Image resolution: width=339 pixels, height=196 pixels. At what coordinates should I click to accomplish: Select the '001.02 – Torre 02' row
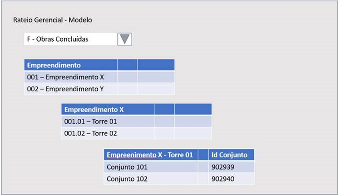pos(90,133)
